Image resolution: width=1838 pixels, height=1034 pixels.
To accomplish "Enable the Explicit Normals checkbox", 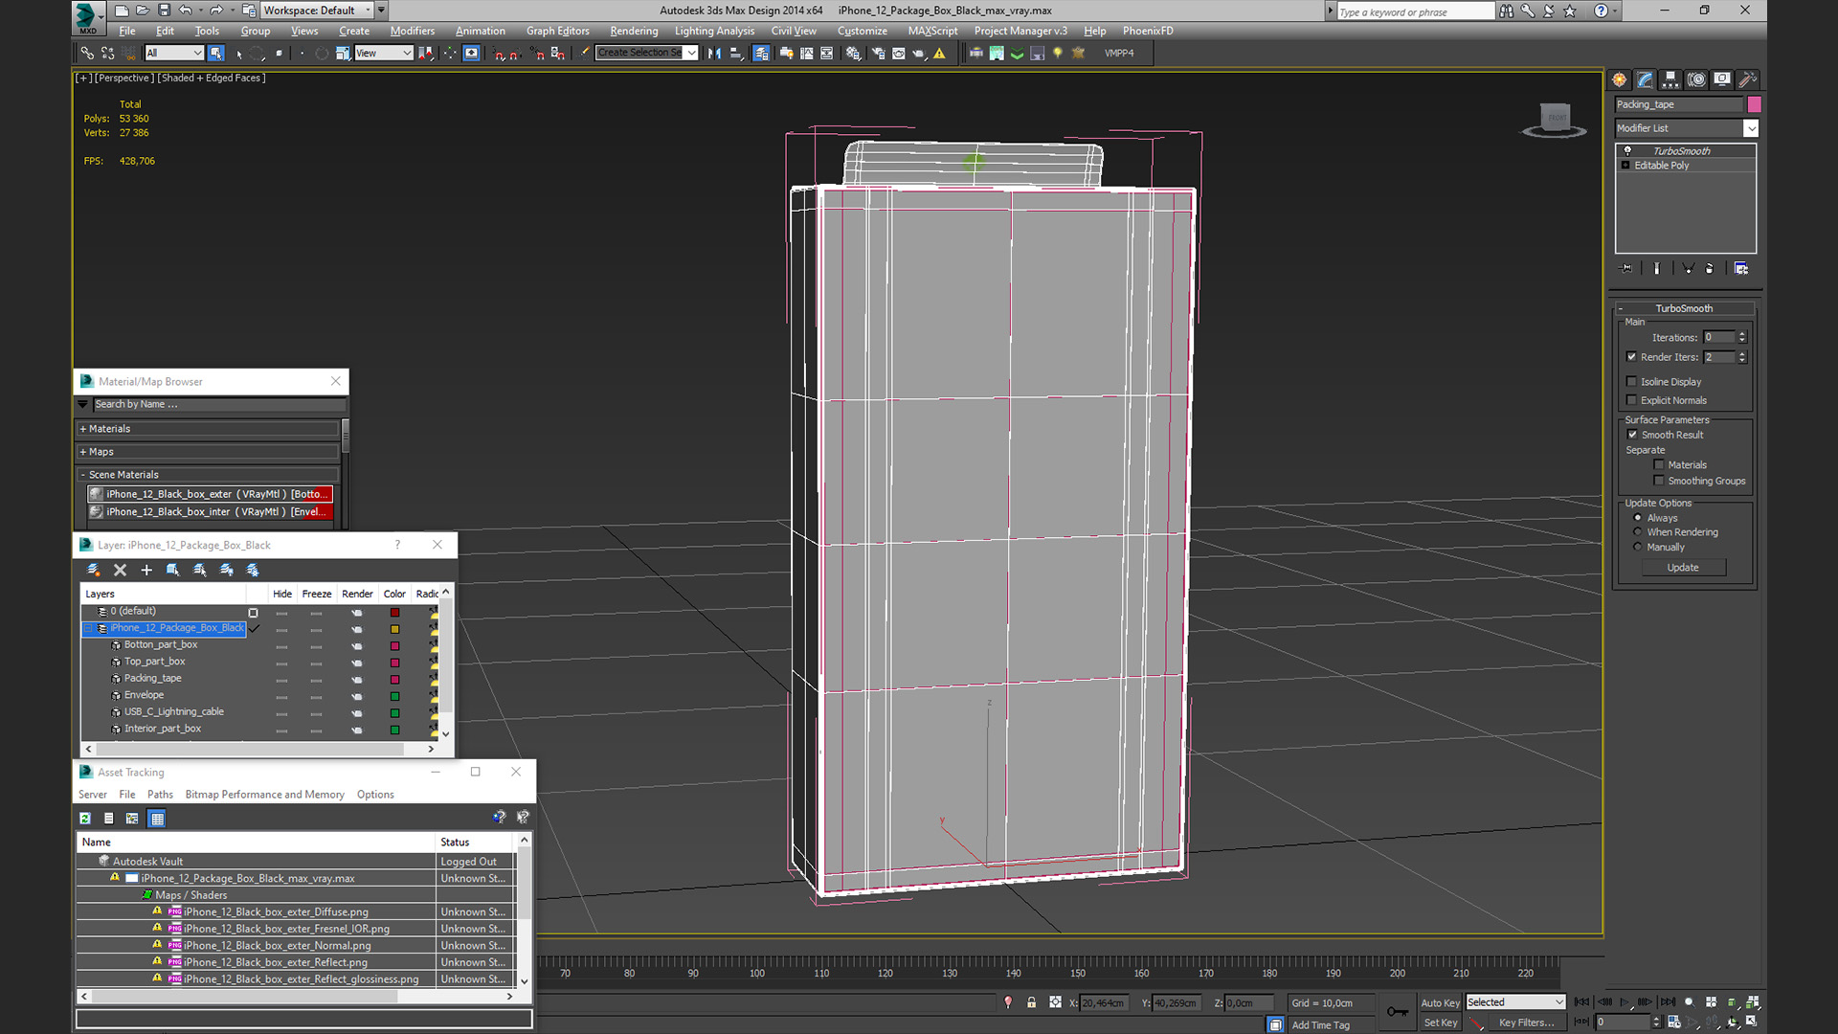I will [x=1632, y=401].
